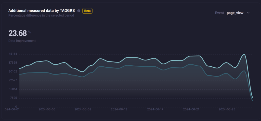
Task: Click the 2024-06-25 date label
Action: click(x=227, y=109)
